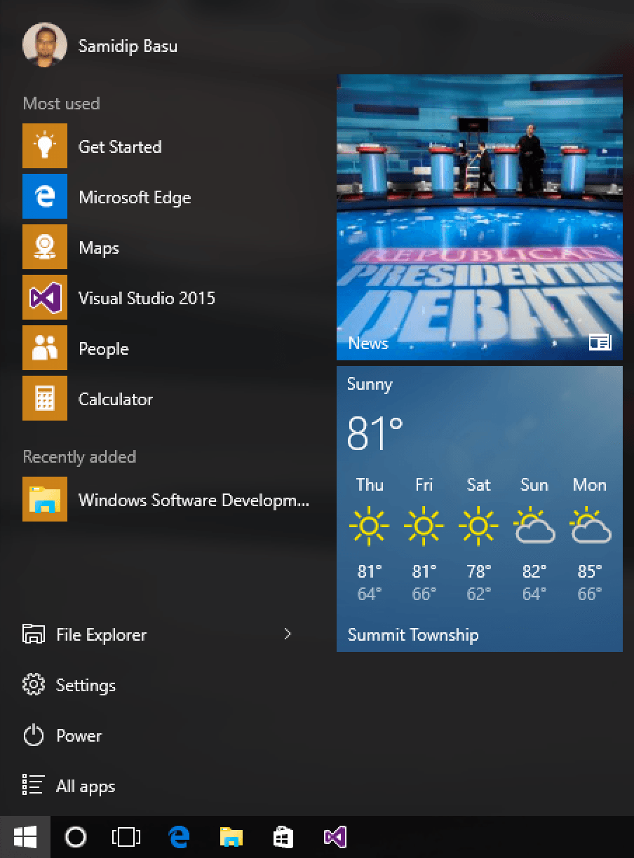Open the Windows Store from the taskbar

[x=283, y=836]
